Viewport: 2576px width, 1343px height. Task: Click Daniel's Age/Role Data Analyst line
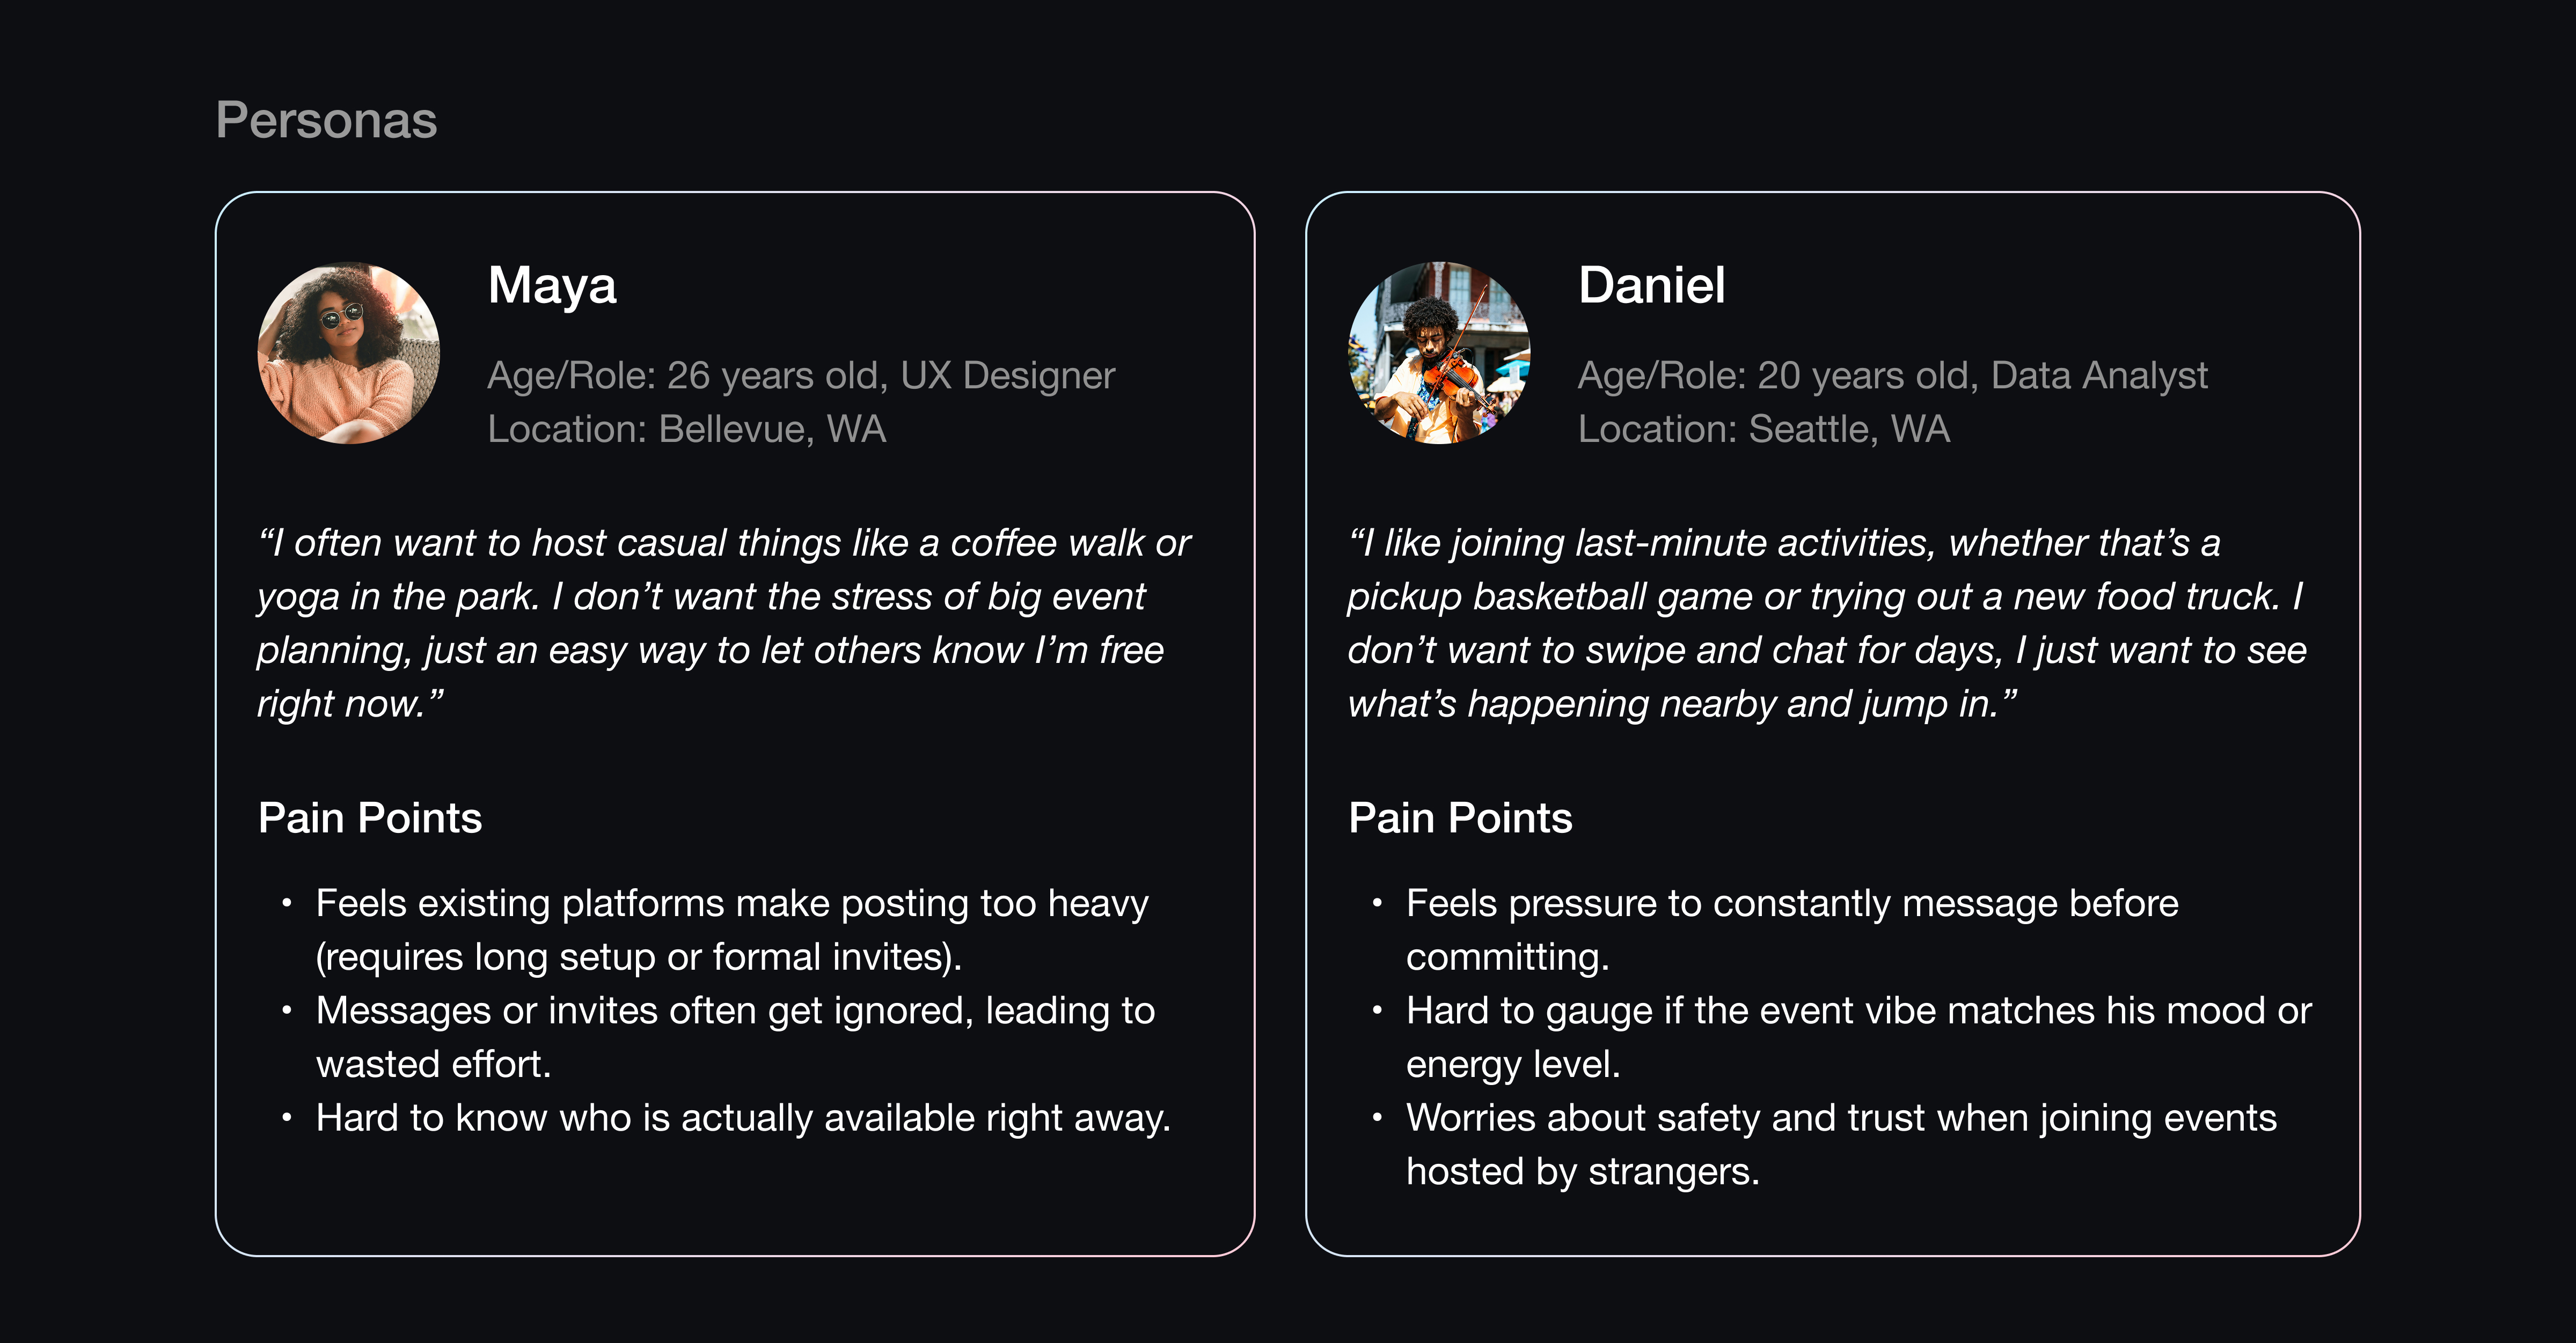pos(1892,376)
